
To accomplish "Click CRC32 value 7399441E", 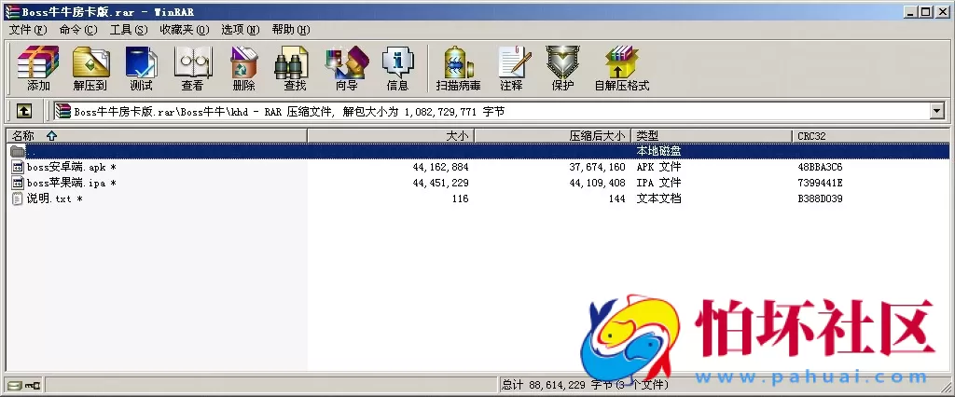I will click(820, 183).
